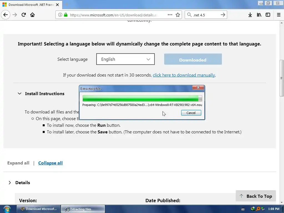Click the Cancel button in Extracting files
Viewport: 284px width, 213px height.
pyautogui.click(x=191, y=113)
